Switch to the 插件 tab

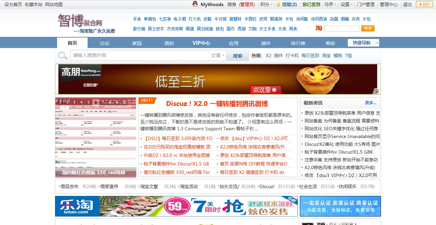pos(266,43)
